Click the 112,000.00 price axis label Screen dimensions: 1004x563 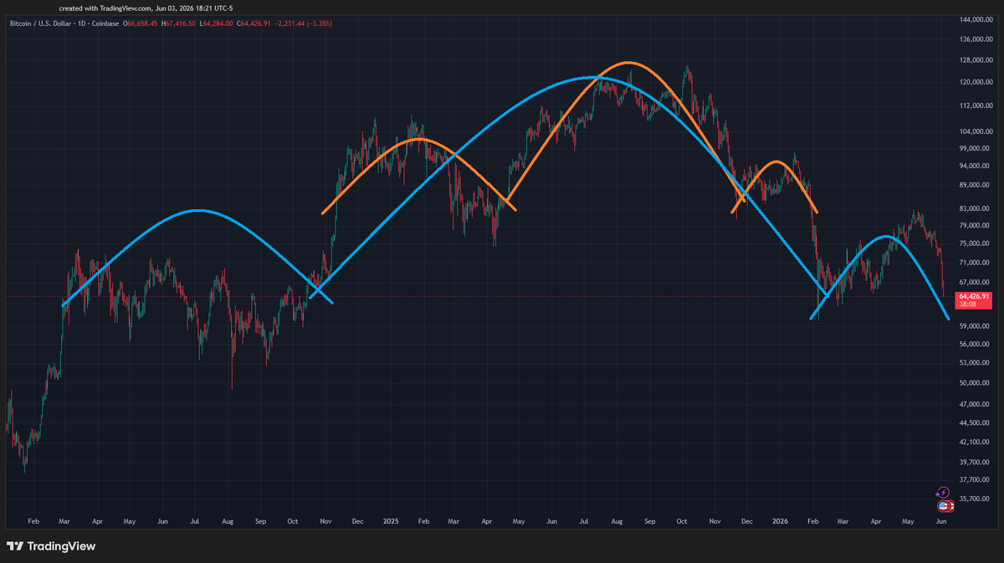976,105
